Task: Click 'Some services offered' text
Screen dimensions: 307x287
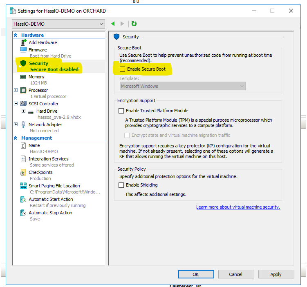Action: click(x=52, y=165)
